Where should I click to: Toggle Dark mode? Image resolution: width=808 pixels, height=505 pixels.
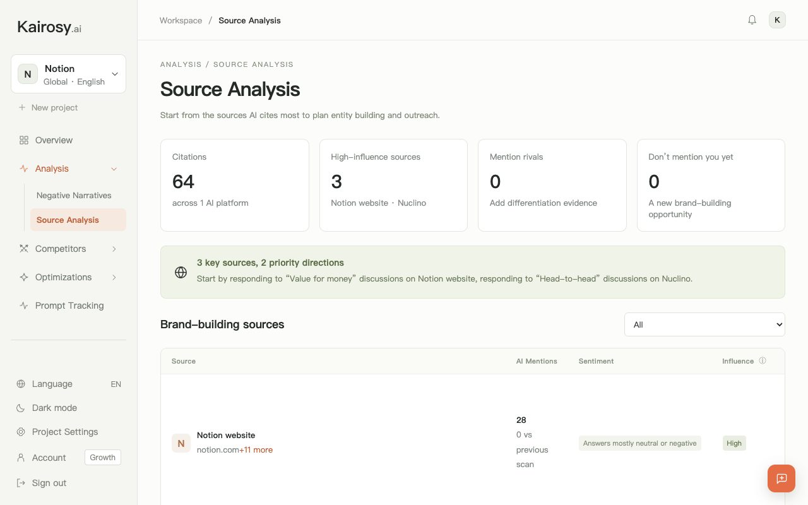coord(54,408)
